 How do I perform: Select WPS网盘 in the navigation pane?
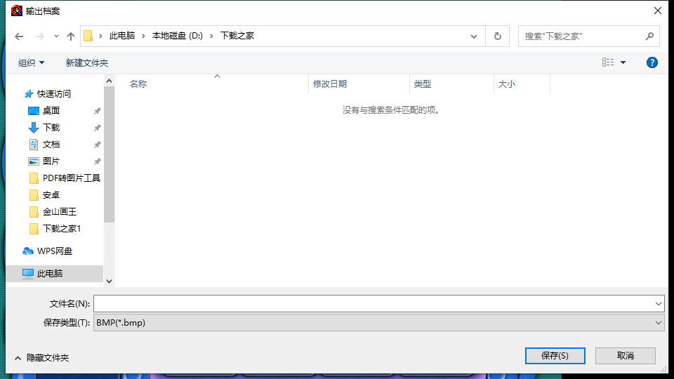coord(55,251)
